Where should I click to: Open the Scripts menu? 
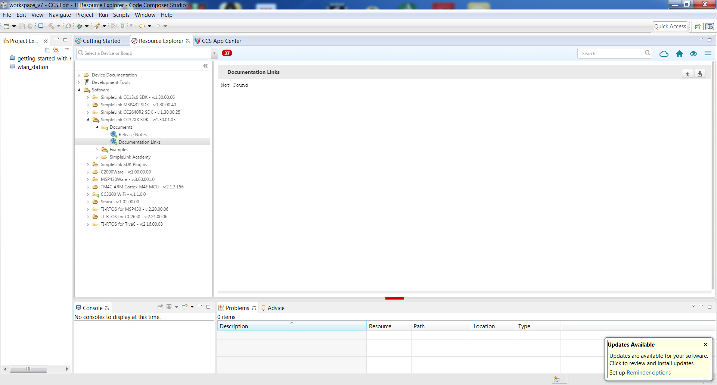[121, 15]
